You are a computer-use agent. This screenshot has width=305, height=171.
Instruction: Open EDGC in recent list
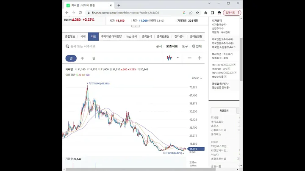tap(214, 142)
